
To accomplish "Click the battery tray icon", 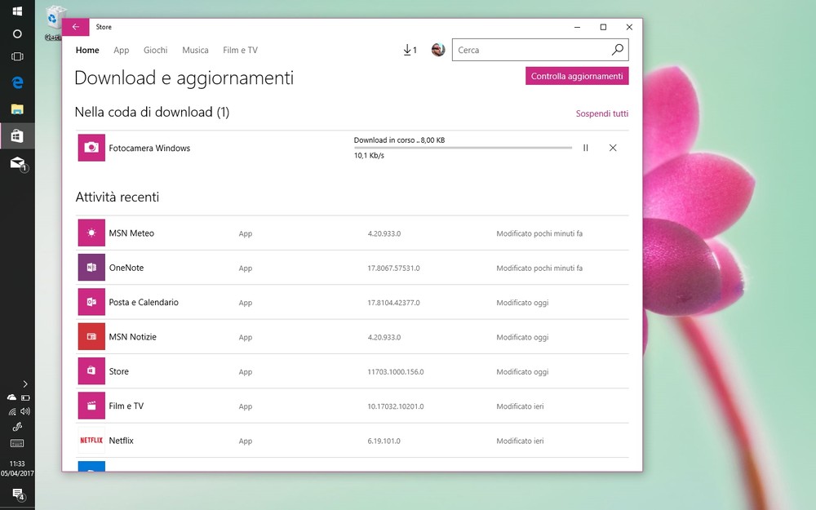I will click(x=25, y=397).
